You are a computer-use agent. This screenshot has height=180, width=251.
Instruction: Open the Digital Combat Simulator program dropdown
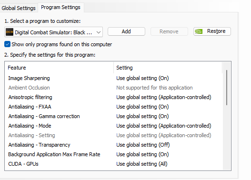click(53, 32)
